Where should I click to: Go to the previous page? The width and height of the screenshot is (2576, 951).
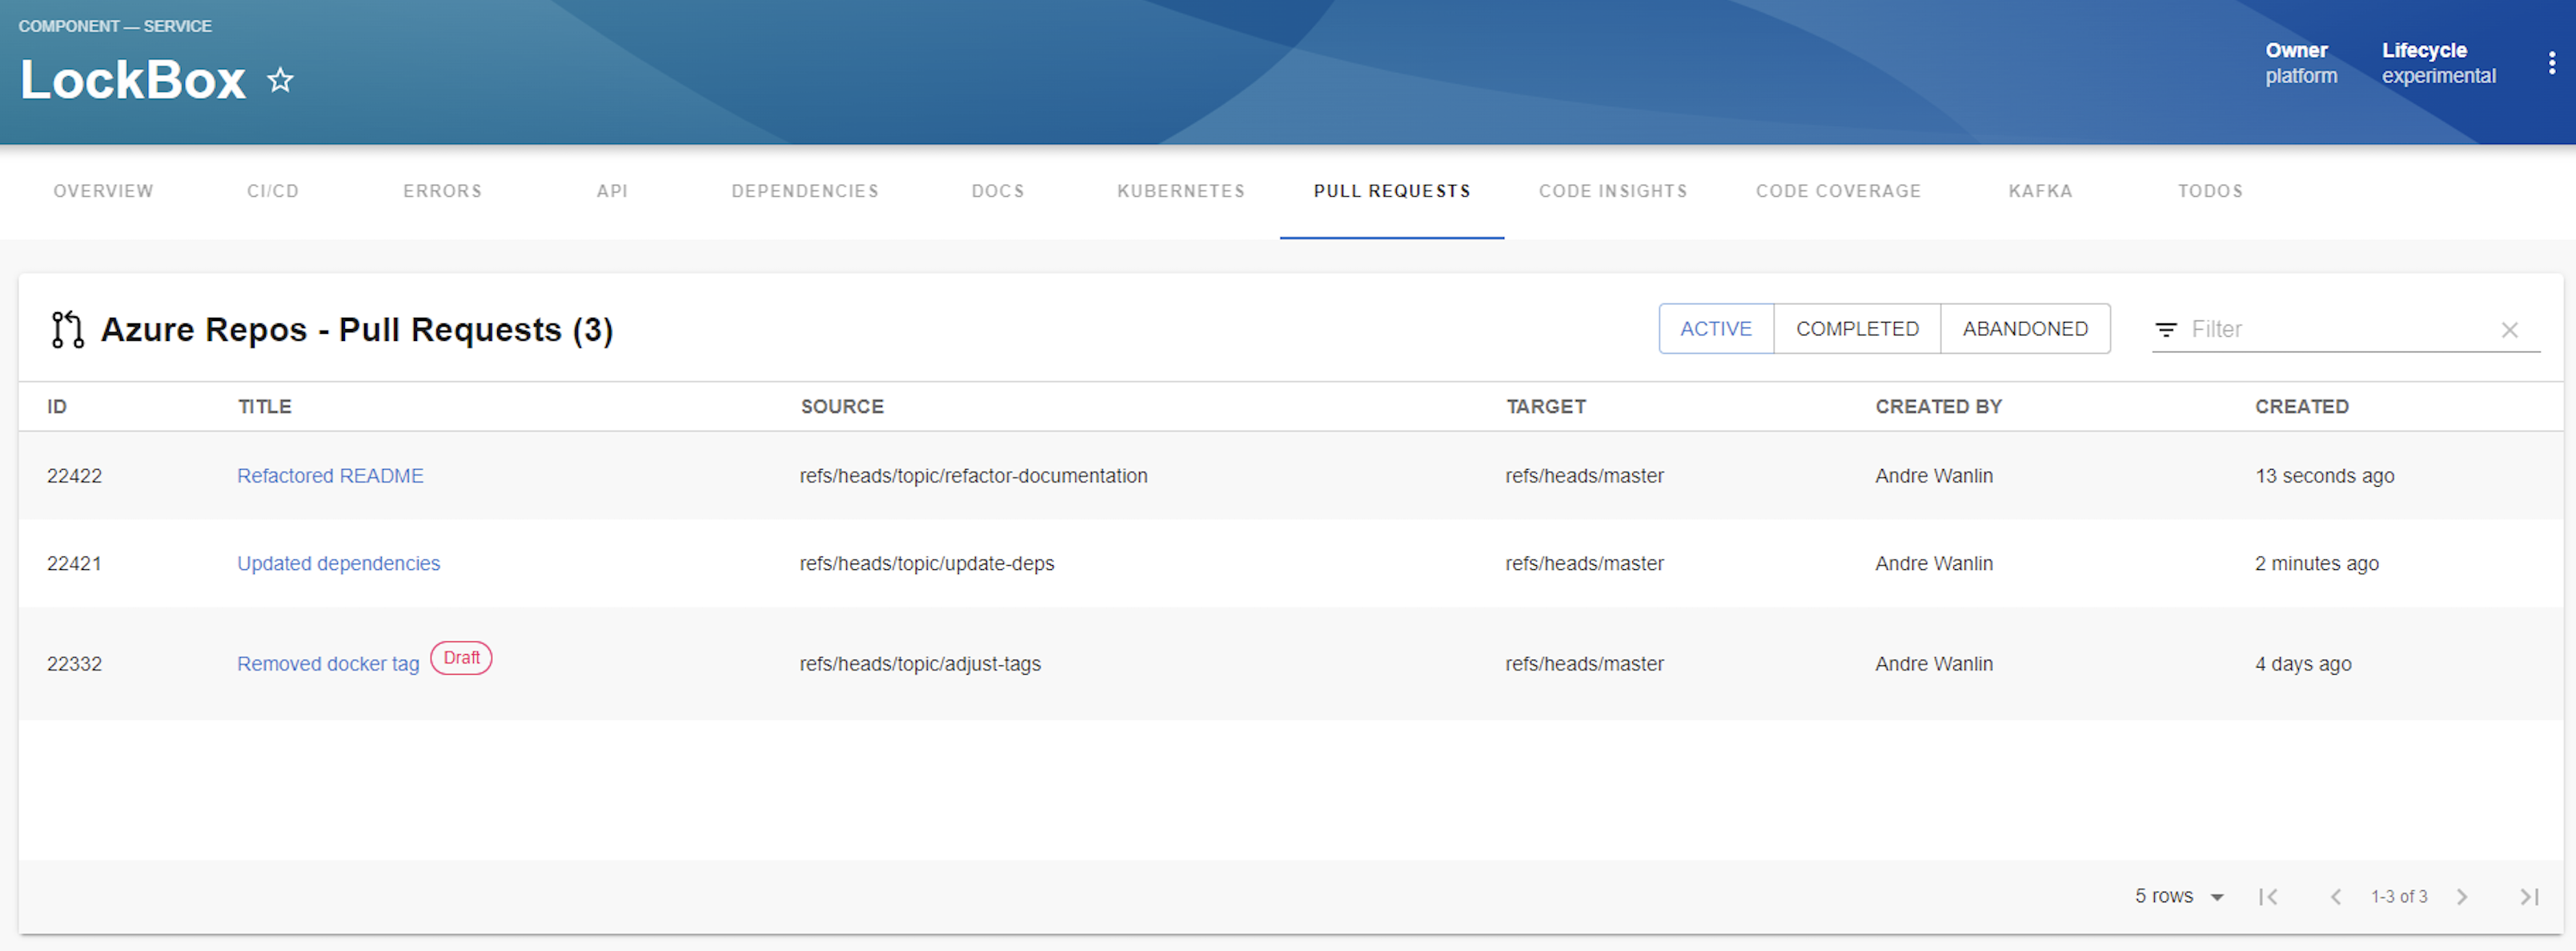coord(2335,897)
